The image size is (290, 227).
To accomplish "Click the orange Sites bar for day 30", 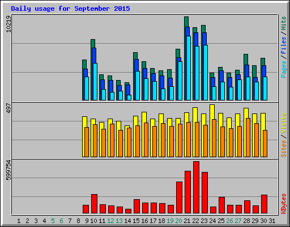I will 265,144.
